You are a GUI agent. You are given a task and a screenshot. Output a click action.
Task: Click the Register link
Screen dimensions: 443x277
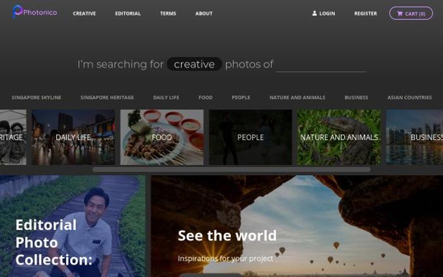coord(365,13)
